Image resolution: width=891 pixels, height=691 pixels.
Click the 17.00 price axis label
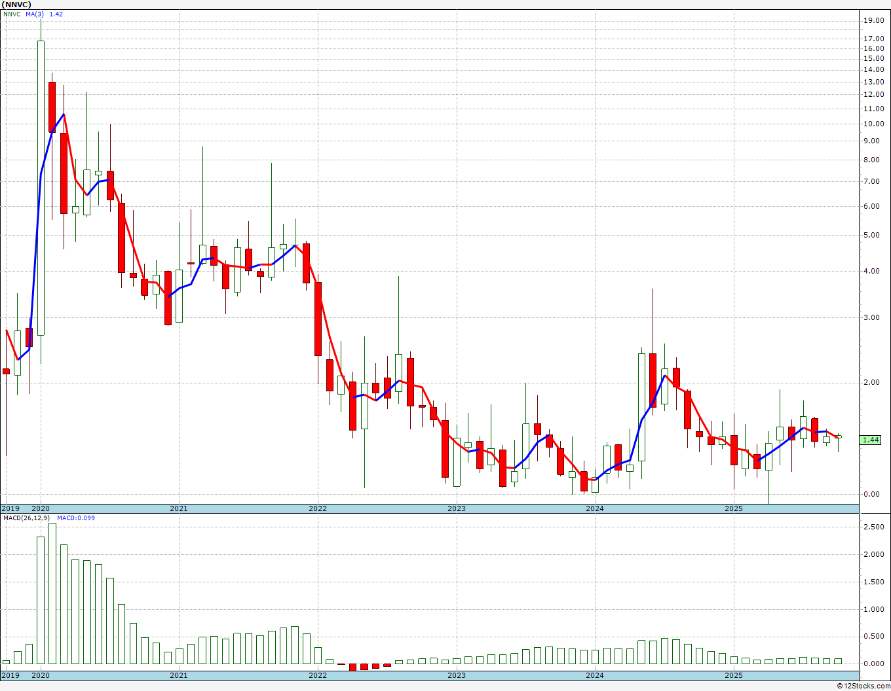click(x=873, y=39)
